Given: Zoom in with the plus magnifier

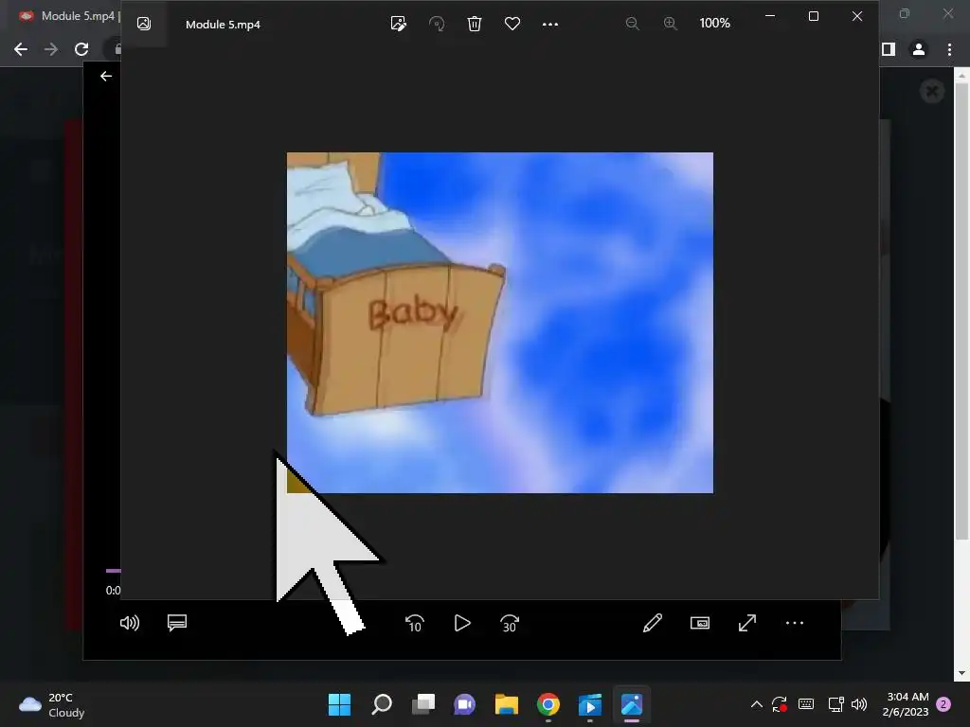Looking at the screenshot, I should pos(670,24).
